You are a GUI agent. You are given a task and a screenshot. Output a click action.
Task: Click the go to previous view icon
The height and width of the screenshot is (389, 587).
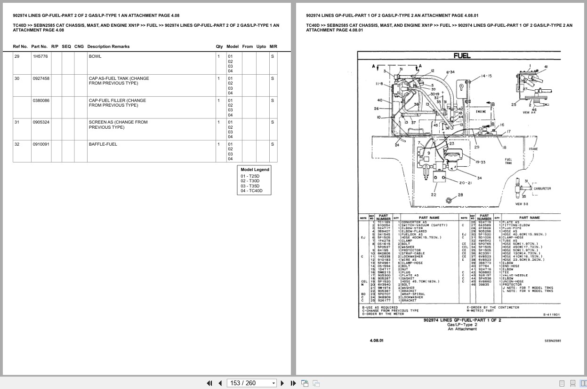305,383
